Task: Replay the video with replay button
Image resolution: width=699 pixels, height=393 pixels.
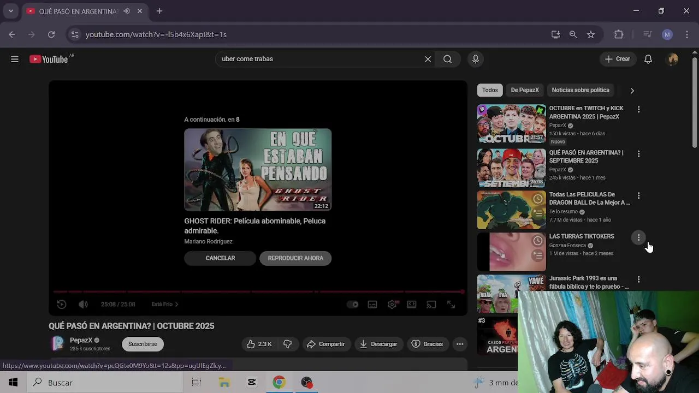Action: 62,305
